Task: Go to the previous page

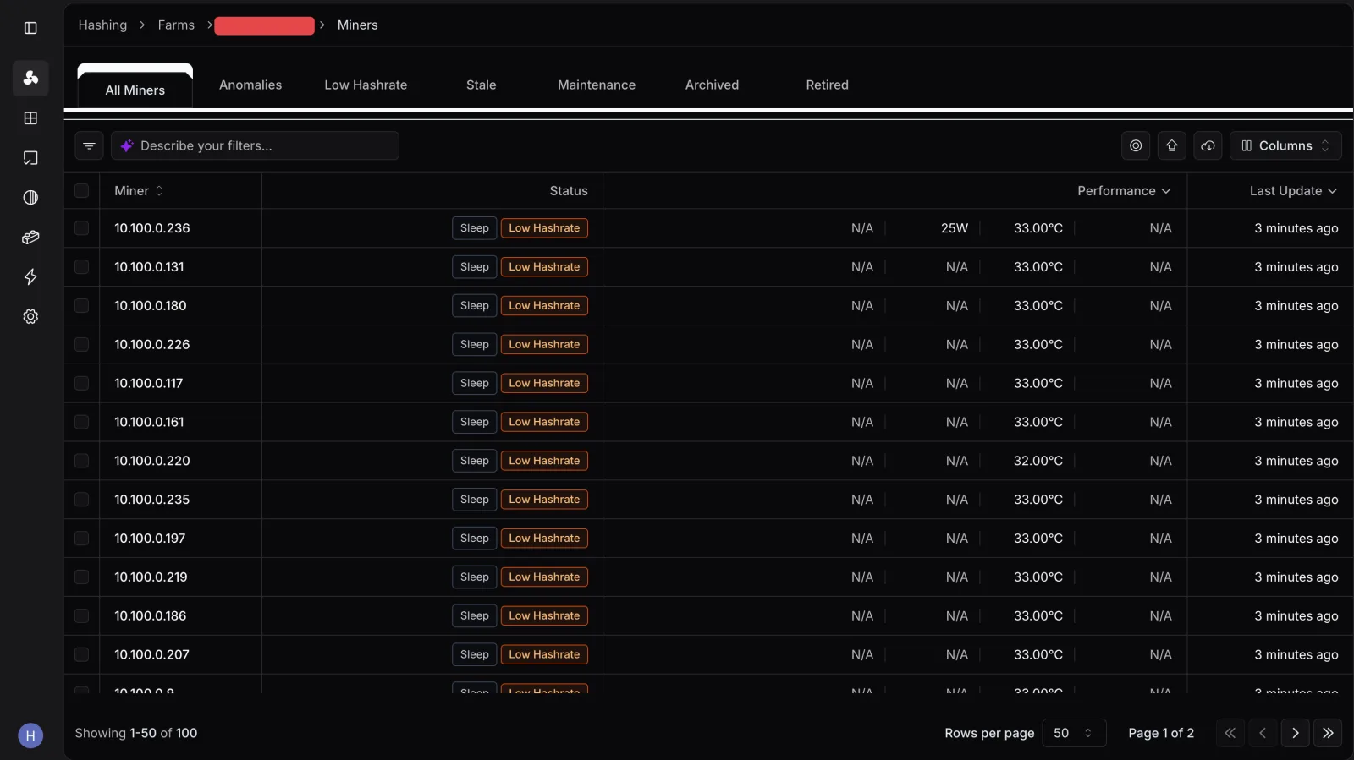Action: pos(1263,733)
